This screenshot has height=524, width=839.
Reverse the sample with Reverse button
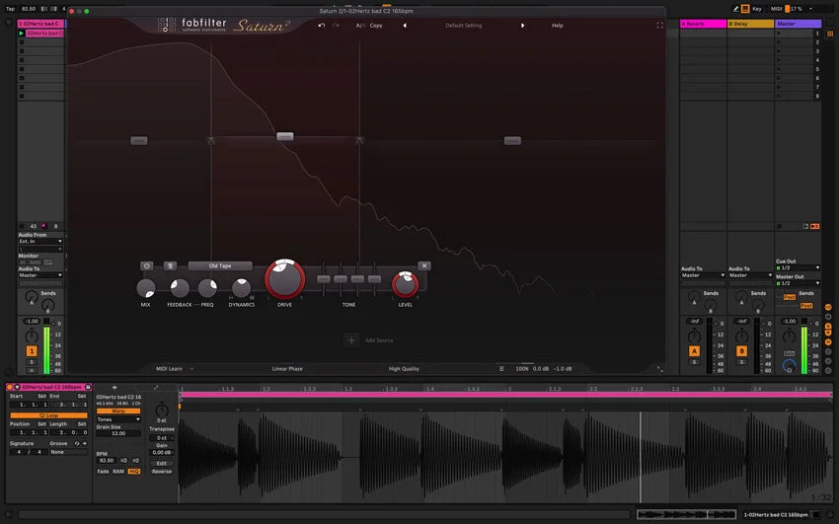point(162,471)
